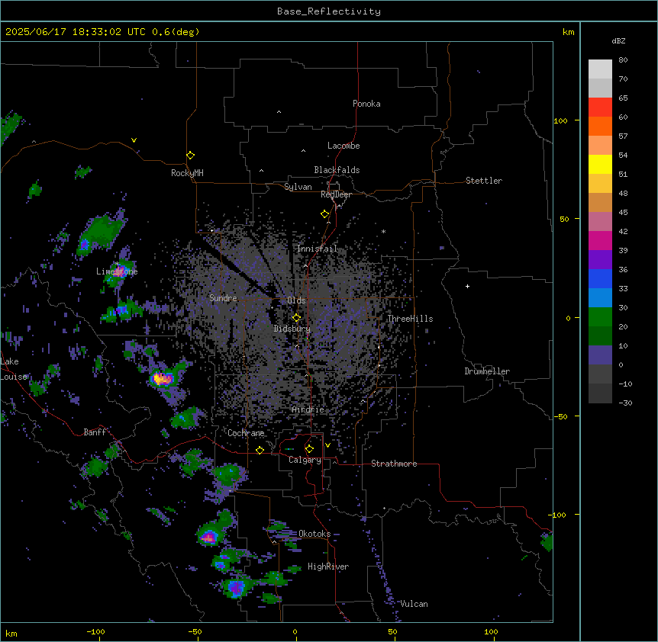658x642 pixels.
Task: Click the slate-purple 10-0 dBZ legend swatch
Action: pos(600,355)
